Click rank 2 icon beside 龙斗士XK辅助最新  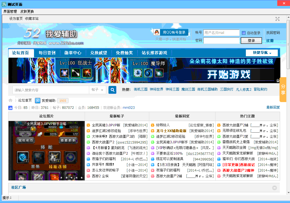[153, 131]
